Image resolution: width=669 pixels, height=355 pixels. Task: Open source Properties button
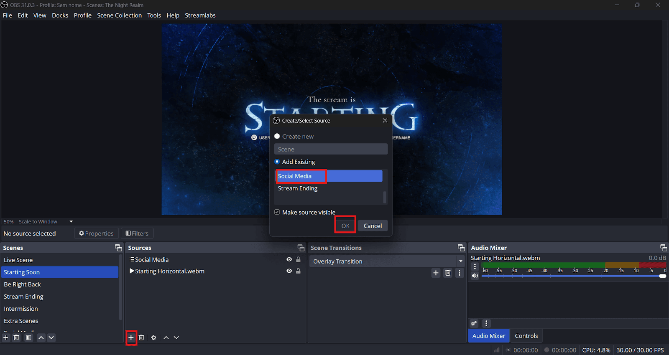[96, 233]
